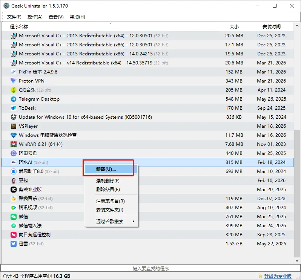
Task: Sort by the 程序名称 column header
Action: [110, 27]
